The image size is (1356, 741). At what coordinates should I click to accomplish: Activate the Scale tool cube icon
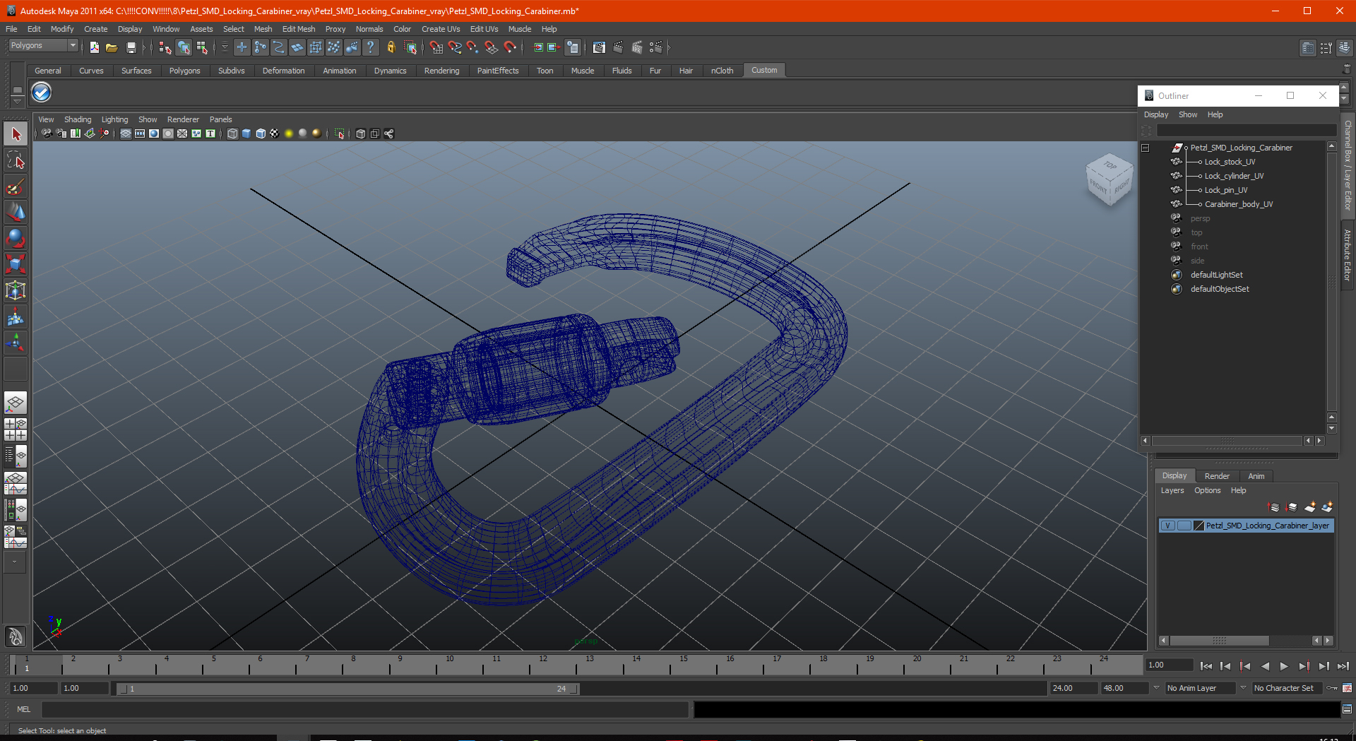[16, 265]
